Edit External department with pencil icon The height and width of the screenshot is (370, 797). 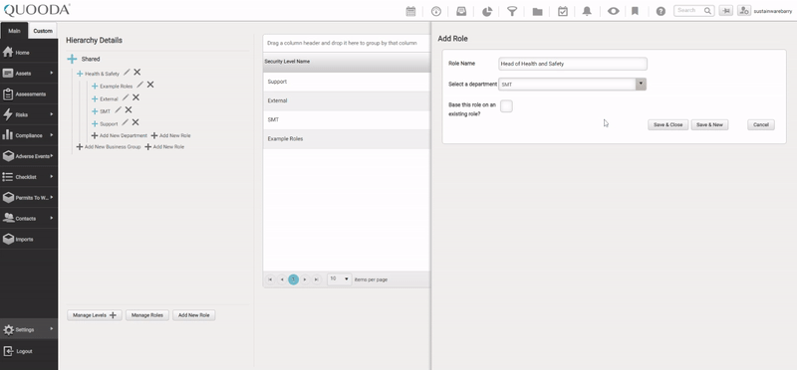point(126,97)
